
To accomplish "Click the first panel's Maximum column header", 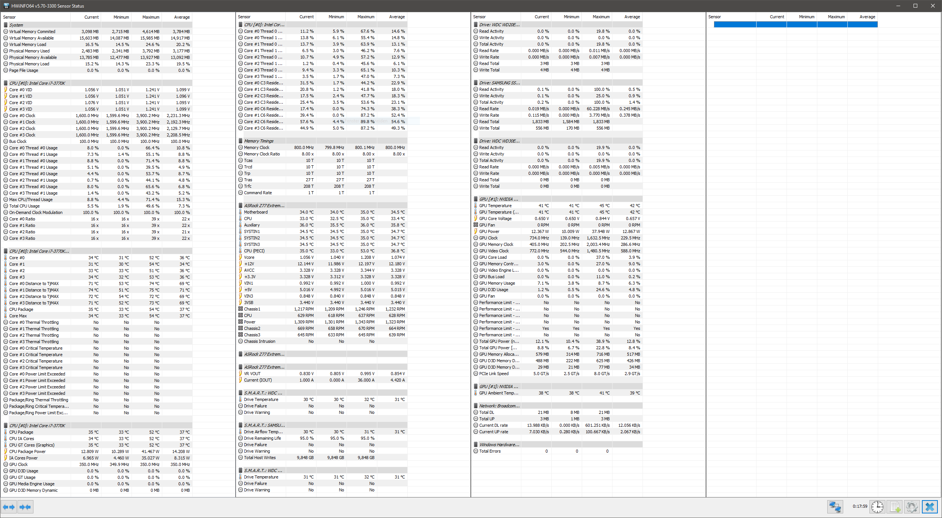I will [x=150, y=17].
